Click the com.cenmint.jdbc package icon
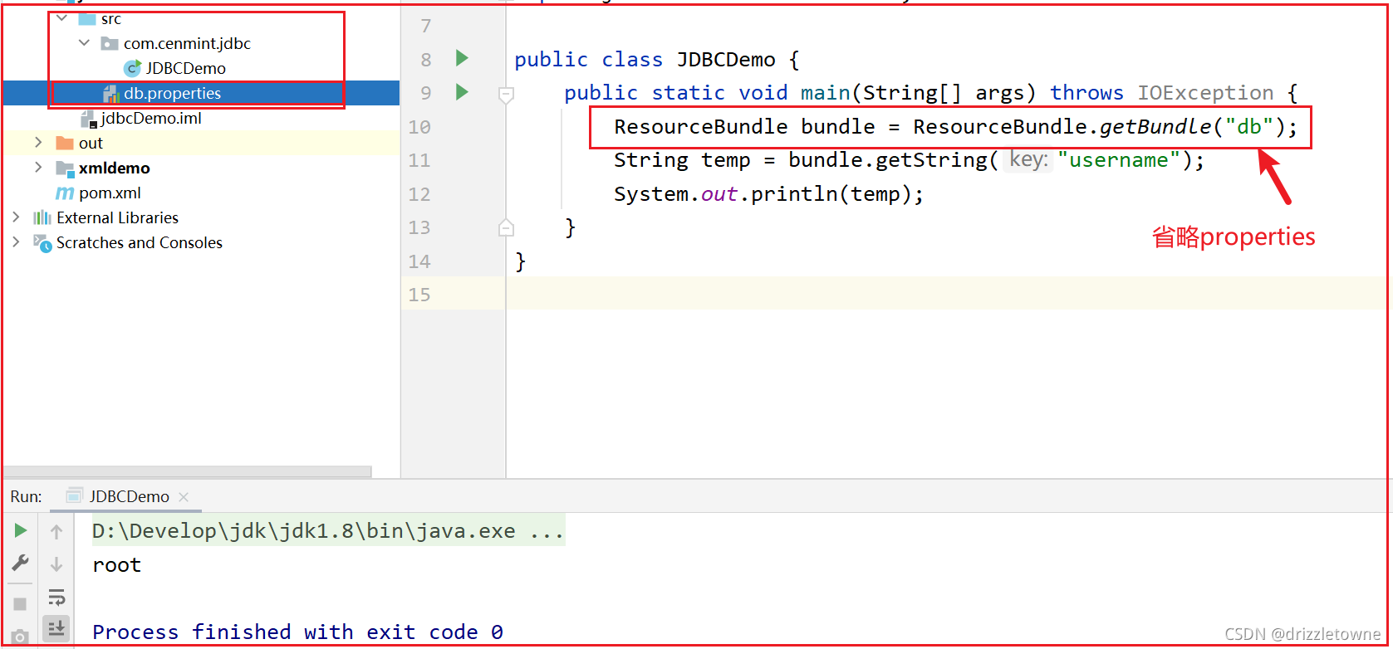The width and height of the screenshot is (1393, 649). (x=110, y=43)
